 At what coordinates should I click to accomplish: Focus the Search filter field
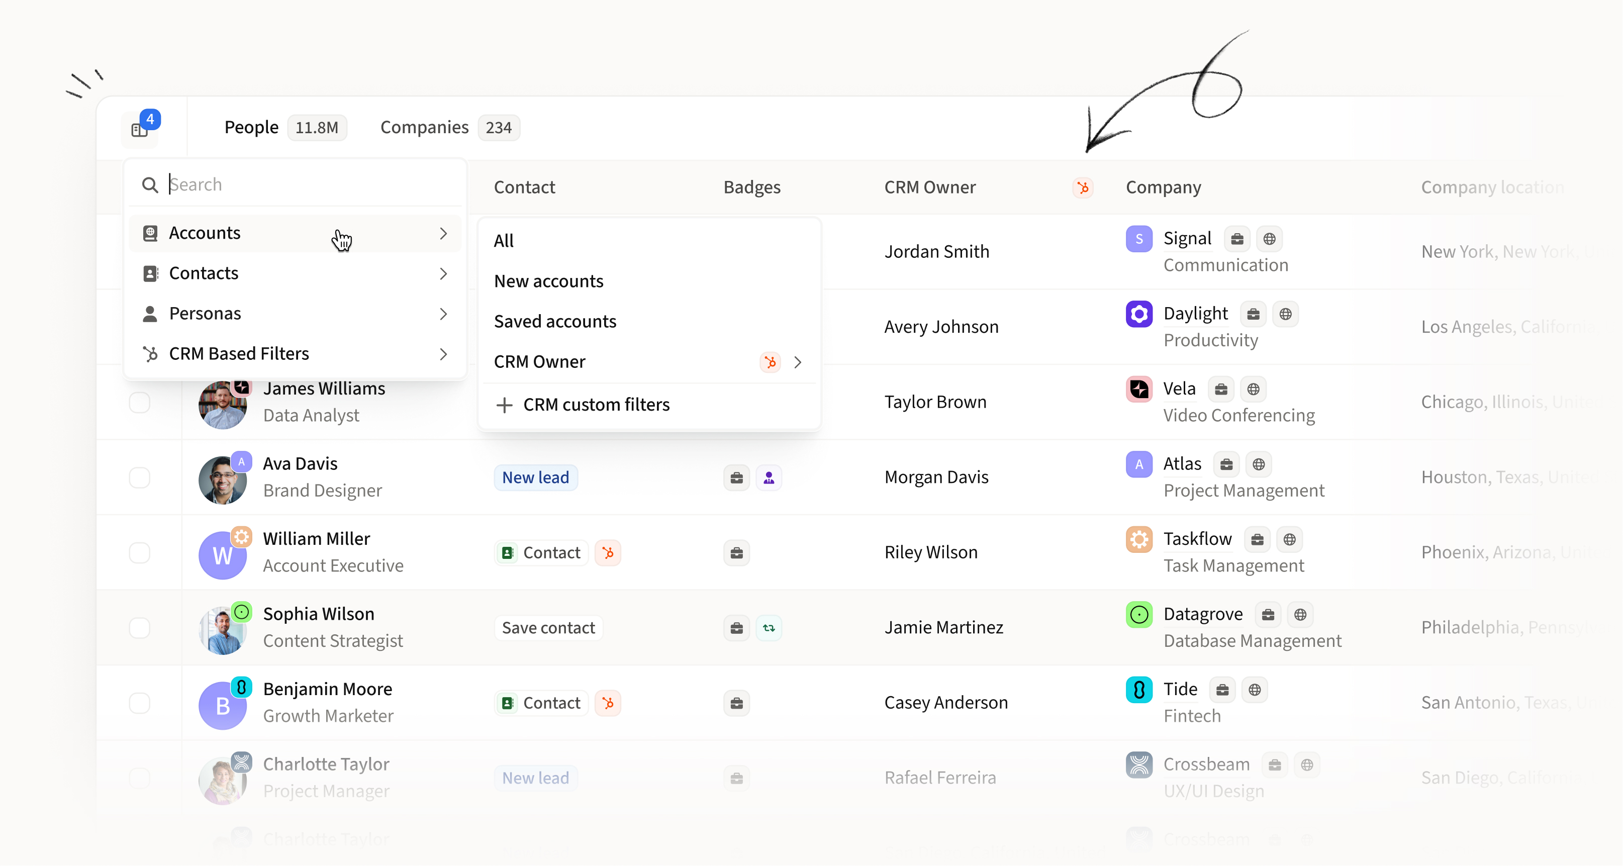click(x=295, y=184)
